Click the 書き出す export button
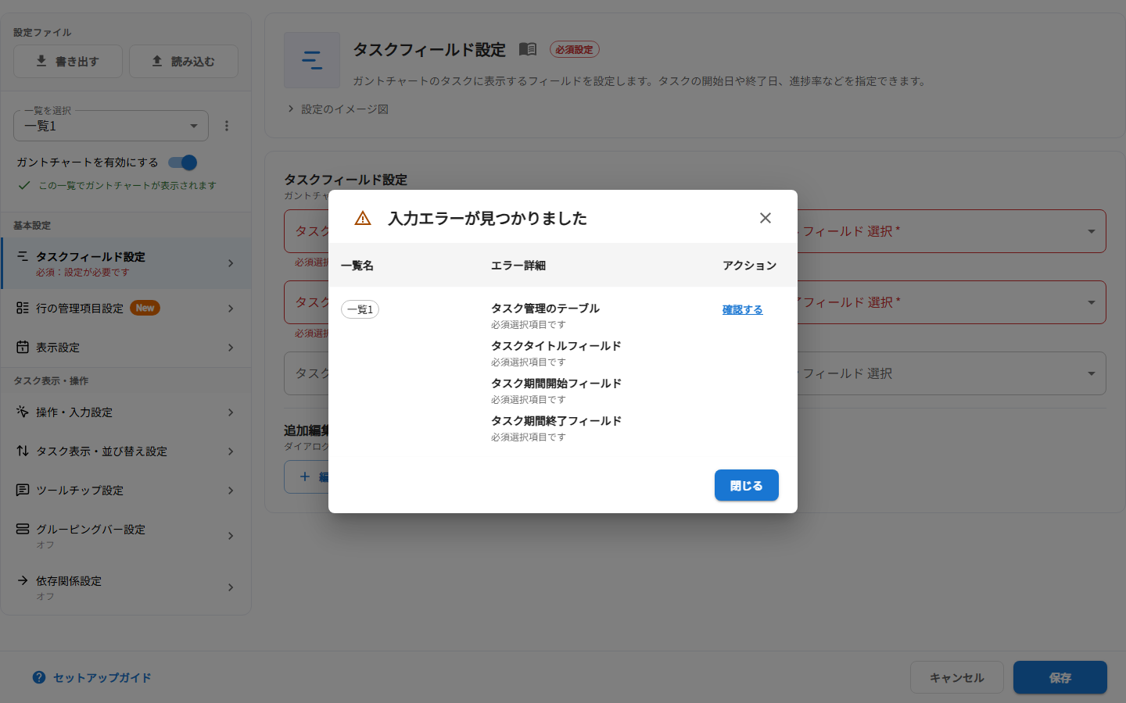The height and width of the screenshot is (703, 1126). coord(68,61)
